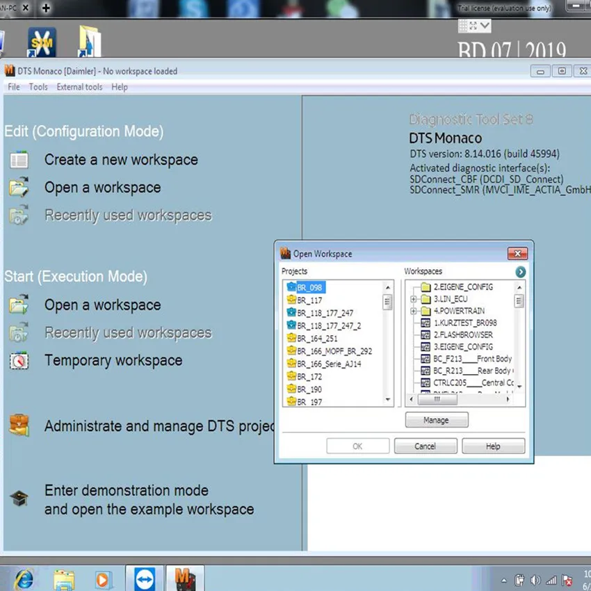
Task: Select BR_190 project
Action: click(x=309, y=389)
